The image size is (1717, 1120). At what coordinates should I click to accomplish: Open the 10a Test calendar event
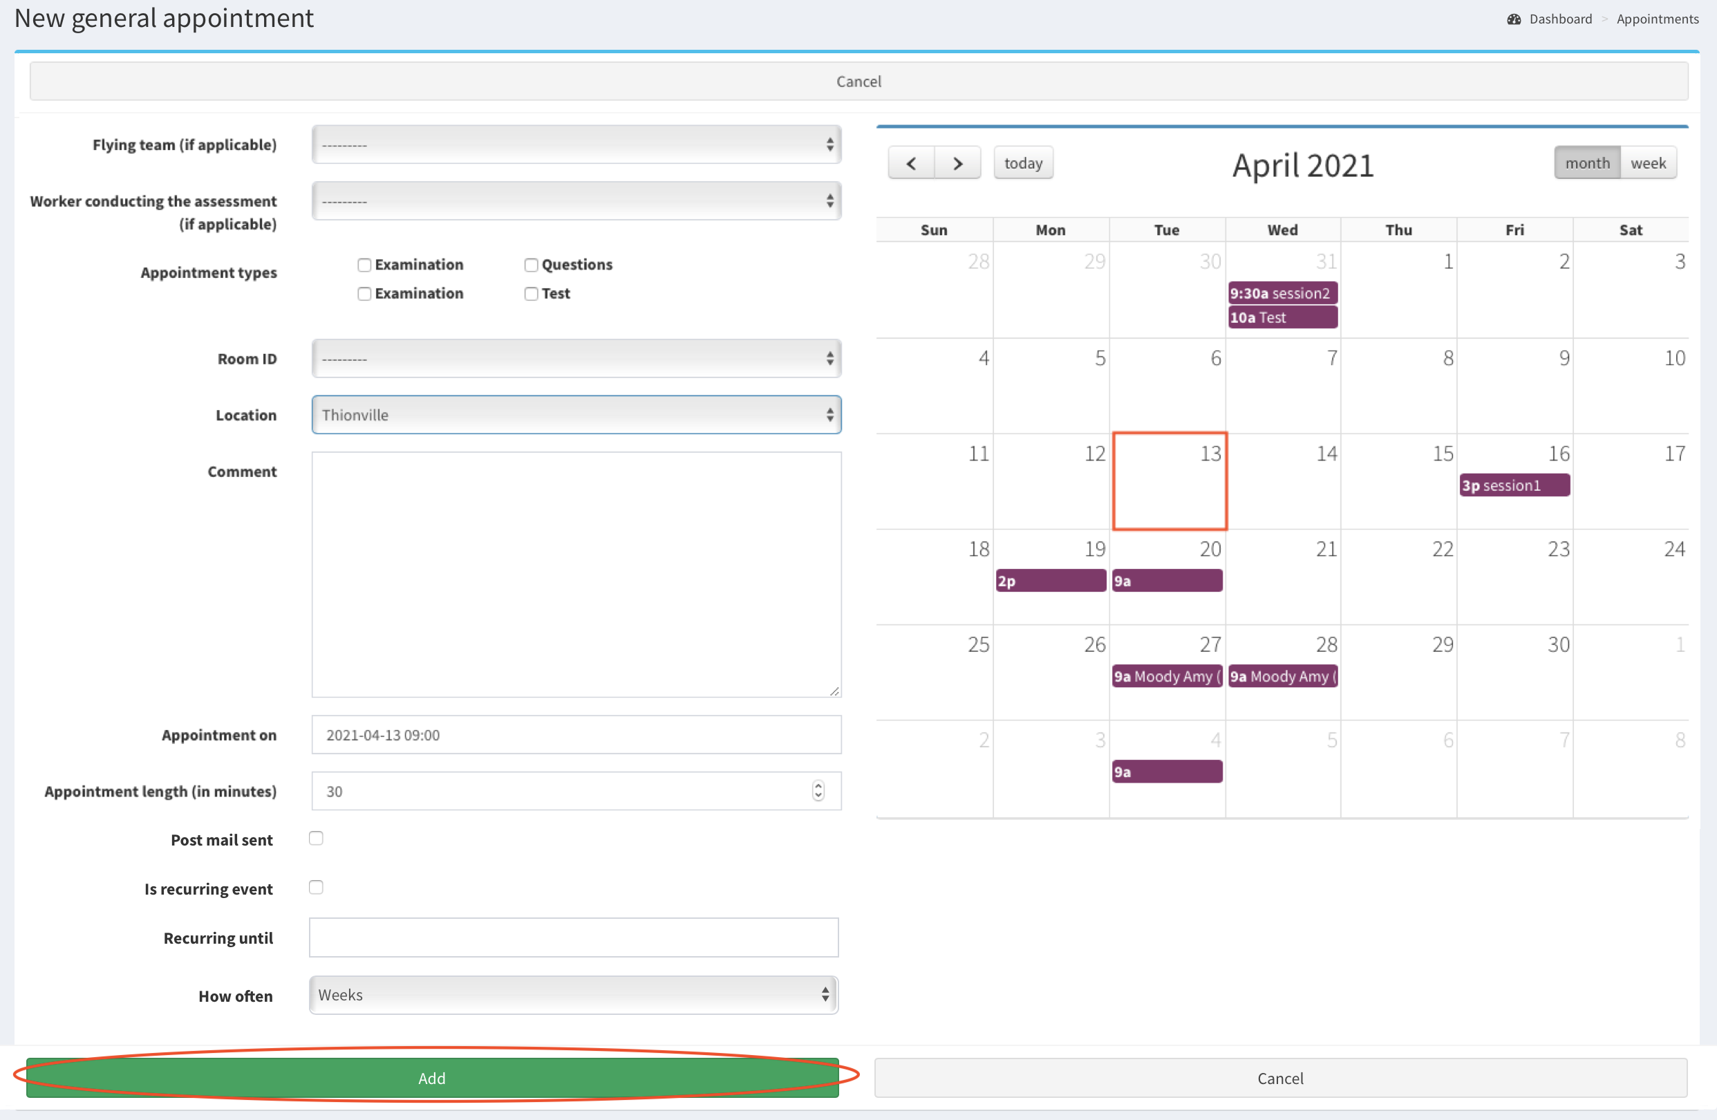point(1283,317)
